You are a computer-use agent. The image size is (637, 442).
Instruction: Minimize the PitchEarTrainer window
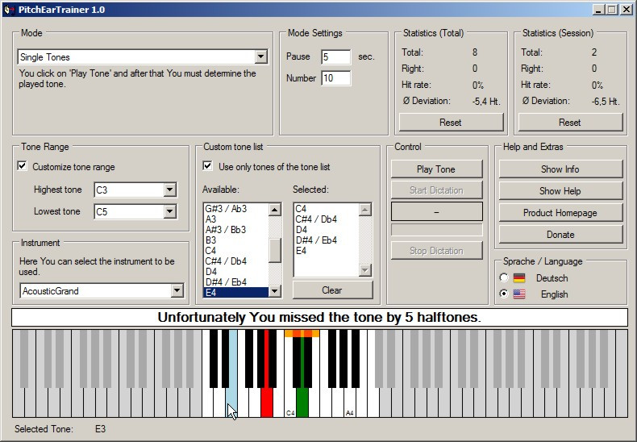pyautogui.click(x=598, y=10)
